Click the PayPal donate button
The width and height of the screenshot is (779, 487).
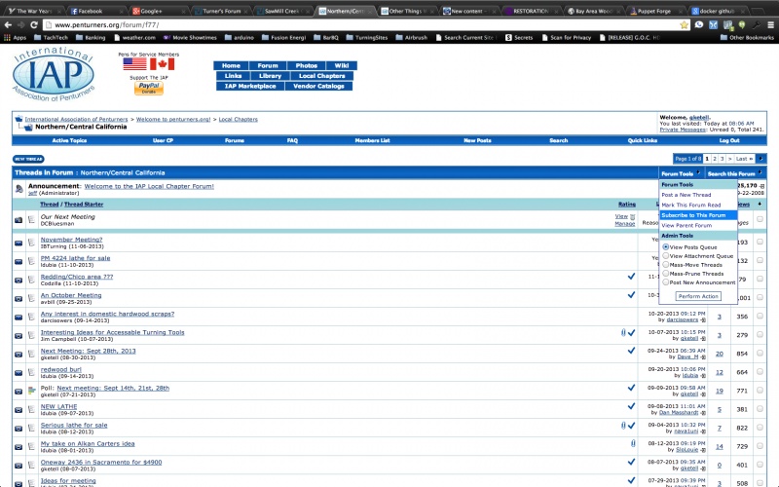click(148, 87)
